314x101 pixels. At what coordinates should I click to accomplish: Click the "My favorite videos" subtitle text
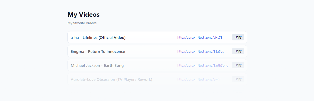[x=82, y=23]
